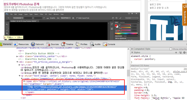Switch to the Profiles tab
Image resolution: width=187 pixels, height=100 pixels.
(82, 44)
